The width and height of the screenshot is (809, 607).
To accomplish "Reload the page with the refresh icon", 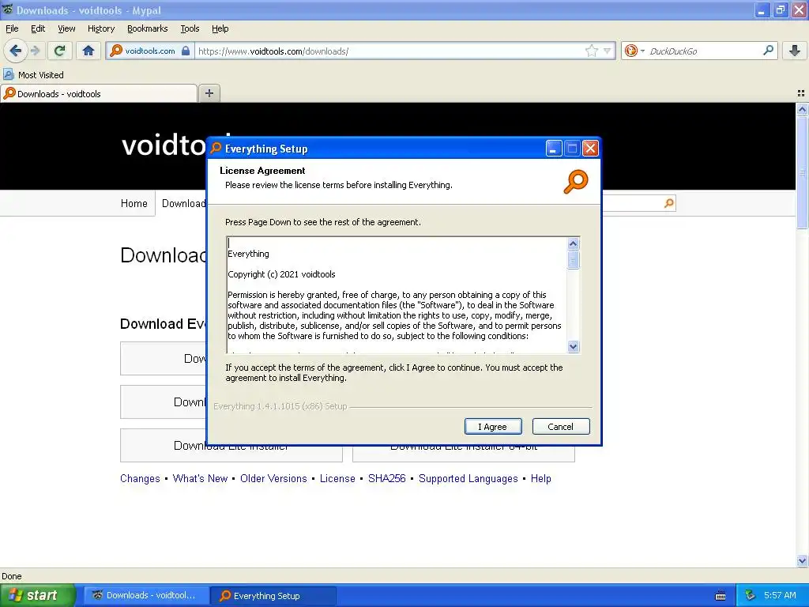I will click(60, 51).
